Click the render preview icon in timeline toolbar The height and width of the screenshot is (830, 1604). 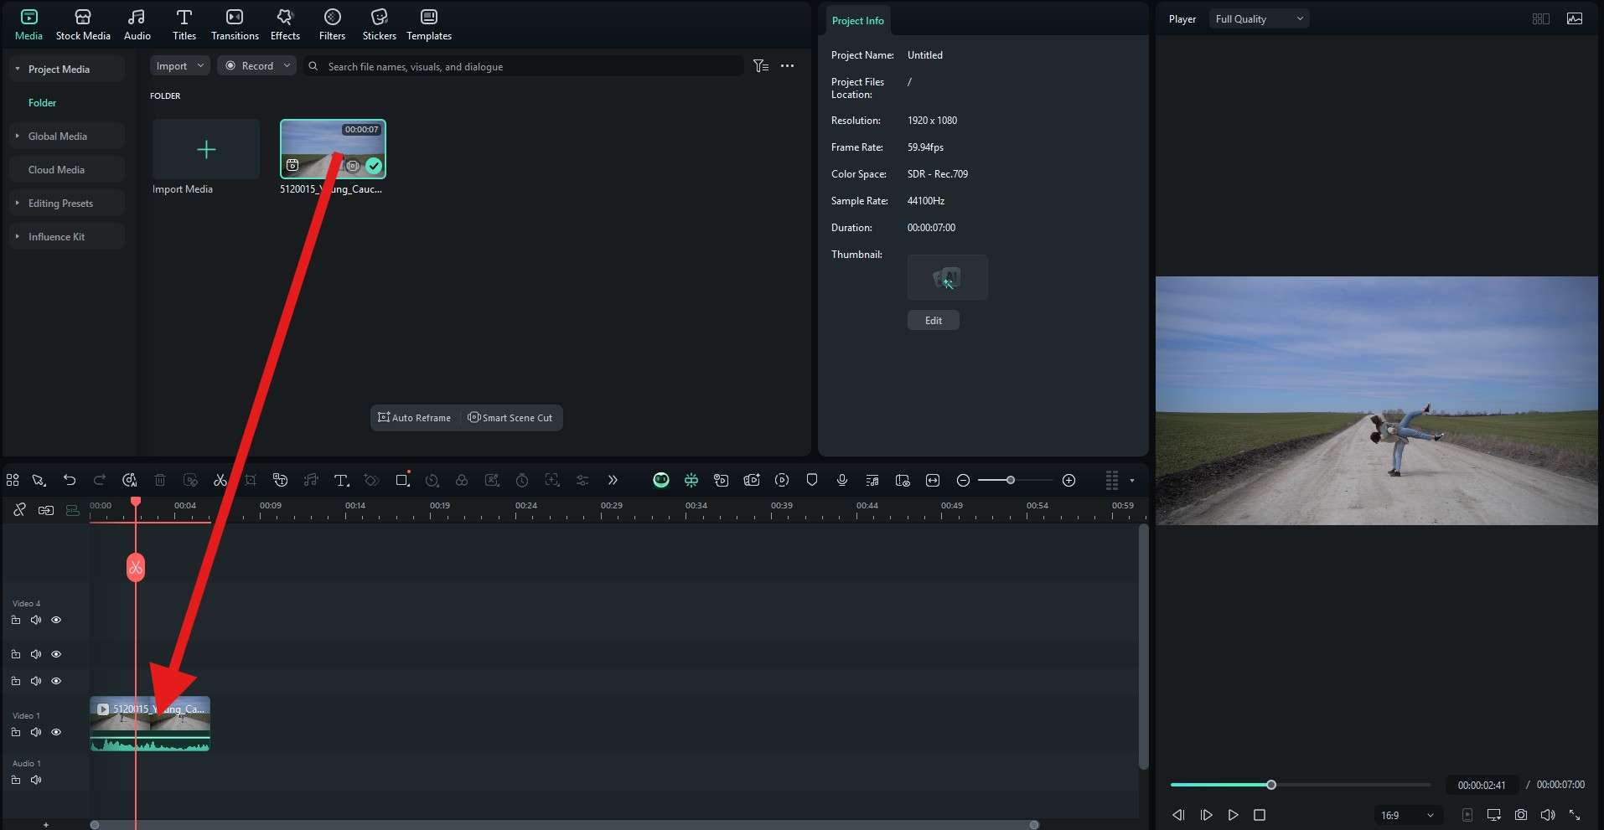782,480
